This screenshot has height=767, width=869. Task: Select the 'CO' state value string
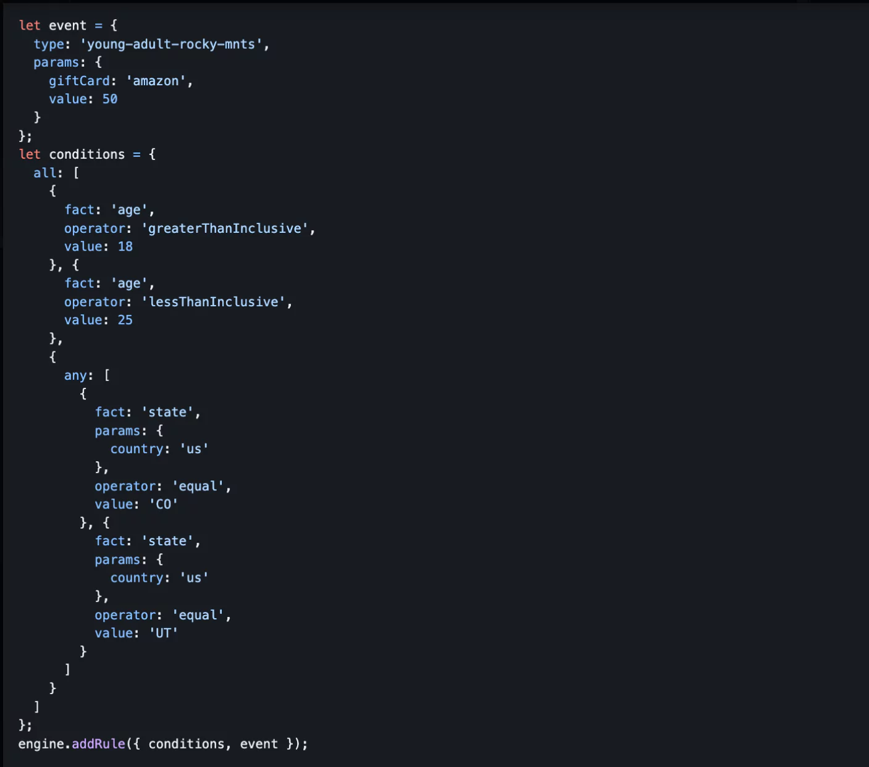[x=164, y=504]
